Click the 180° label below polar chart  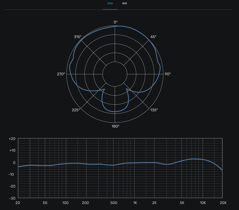[x=116, y=126]
